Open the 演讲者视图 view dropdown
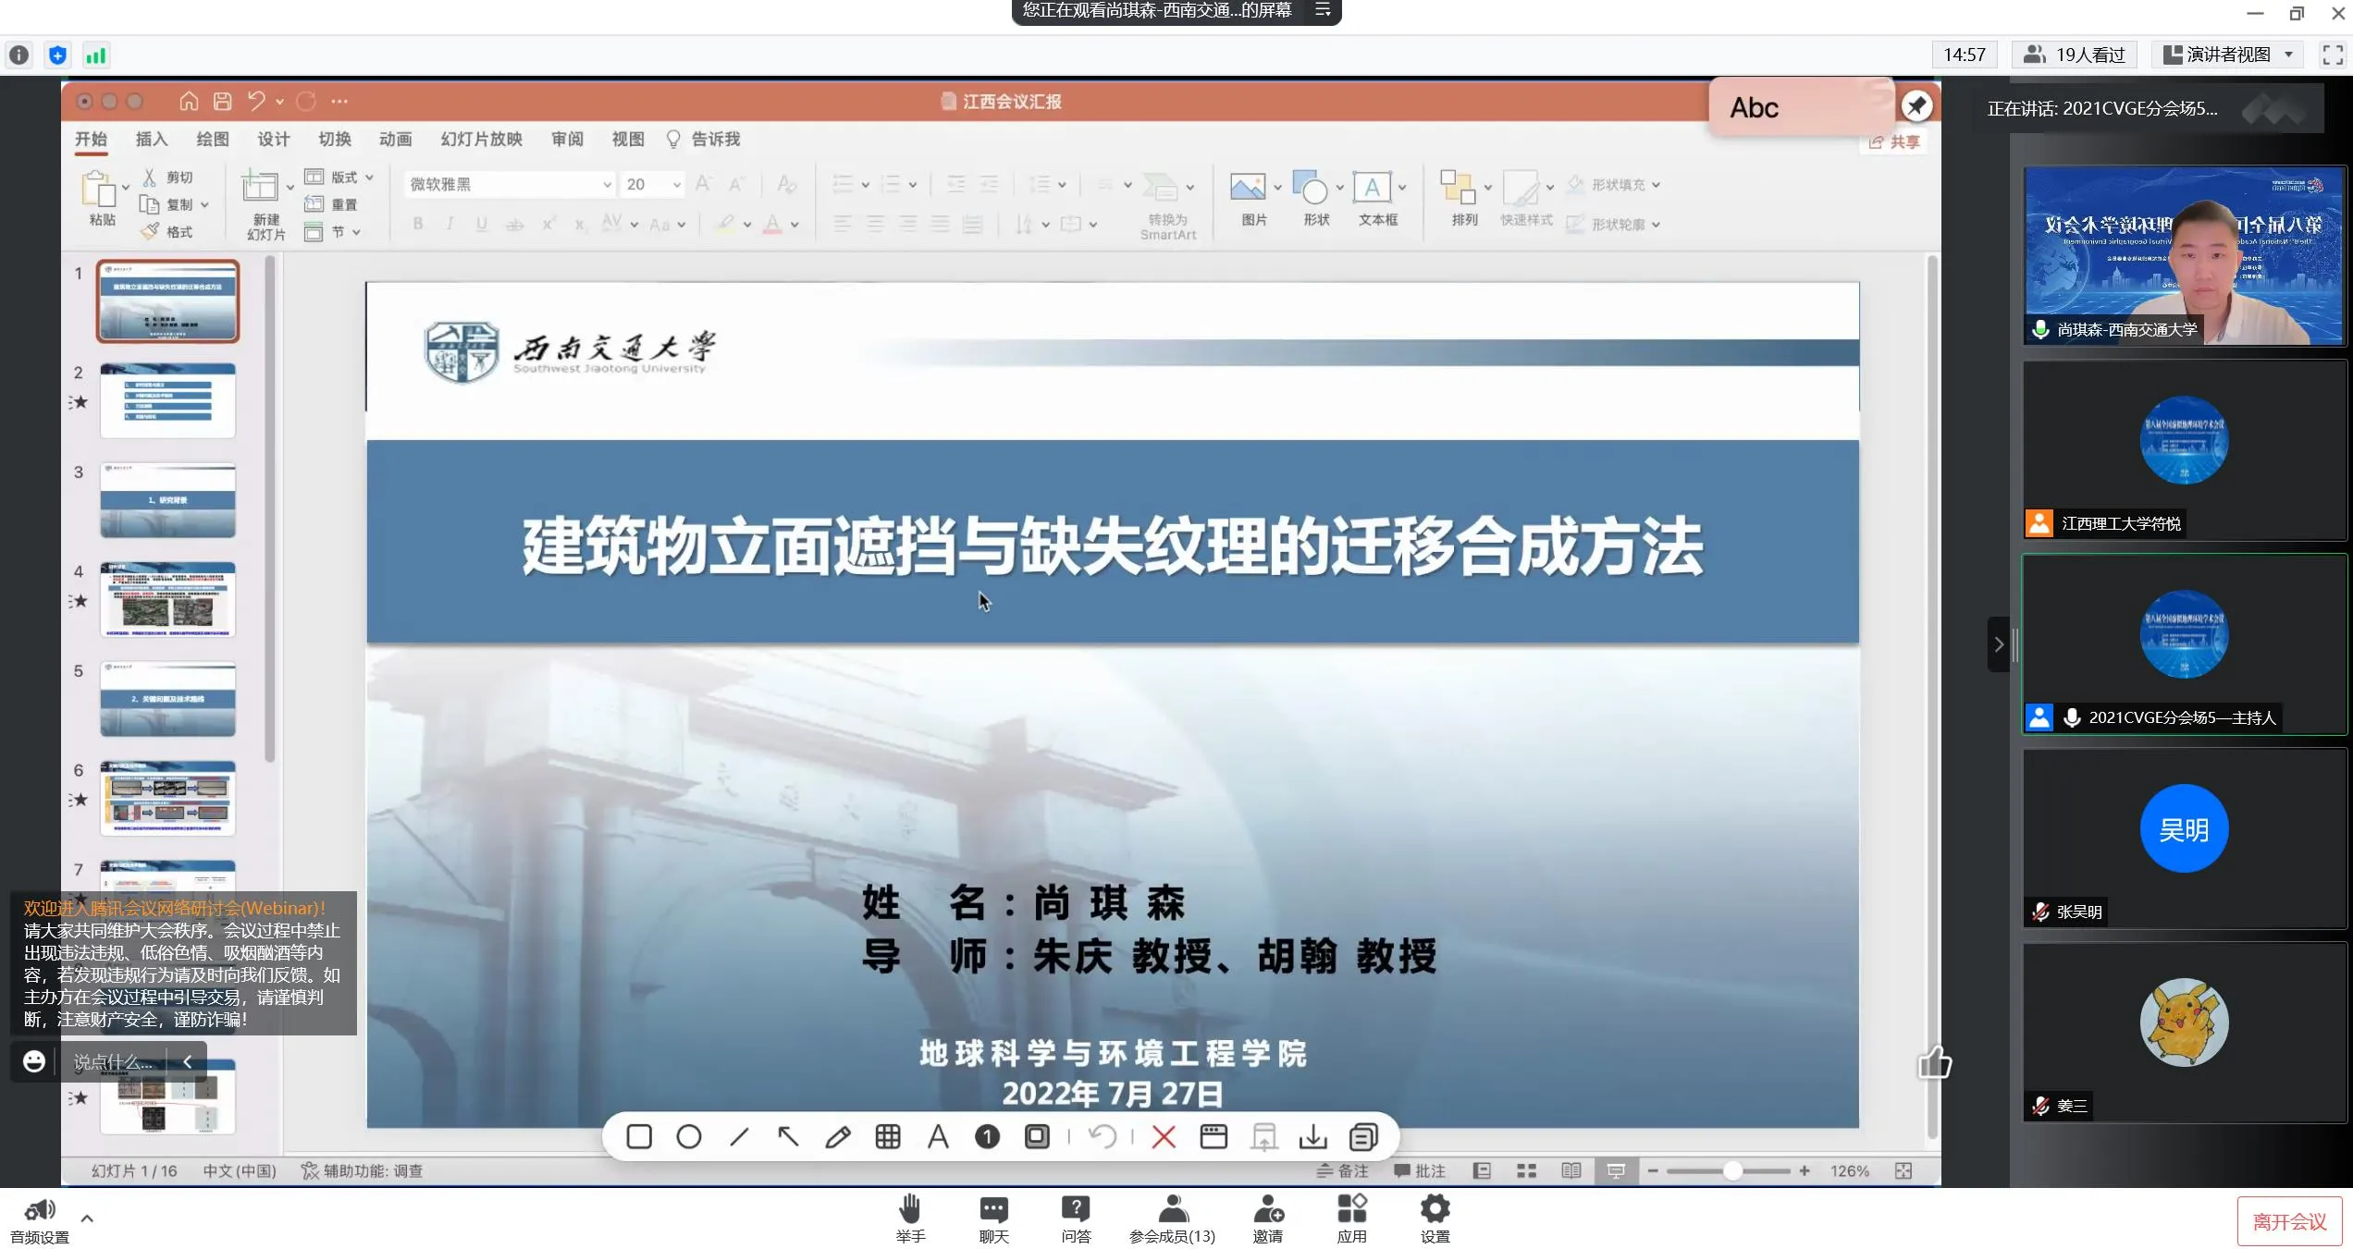 click(2229, 55)
